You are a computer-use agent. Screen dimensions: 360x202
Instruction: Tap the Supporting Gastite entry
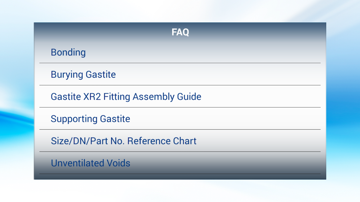coord(90,119)
